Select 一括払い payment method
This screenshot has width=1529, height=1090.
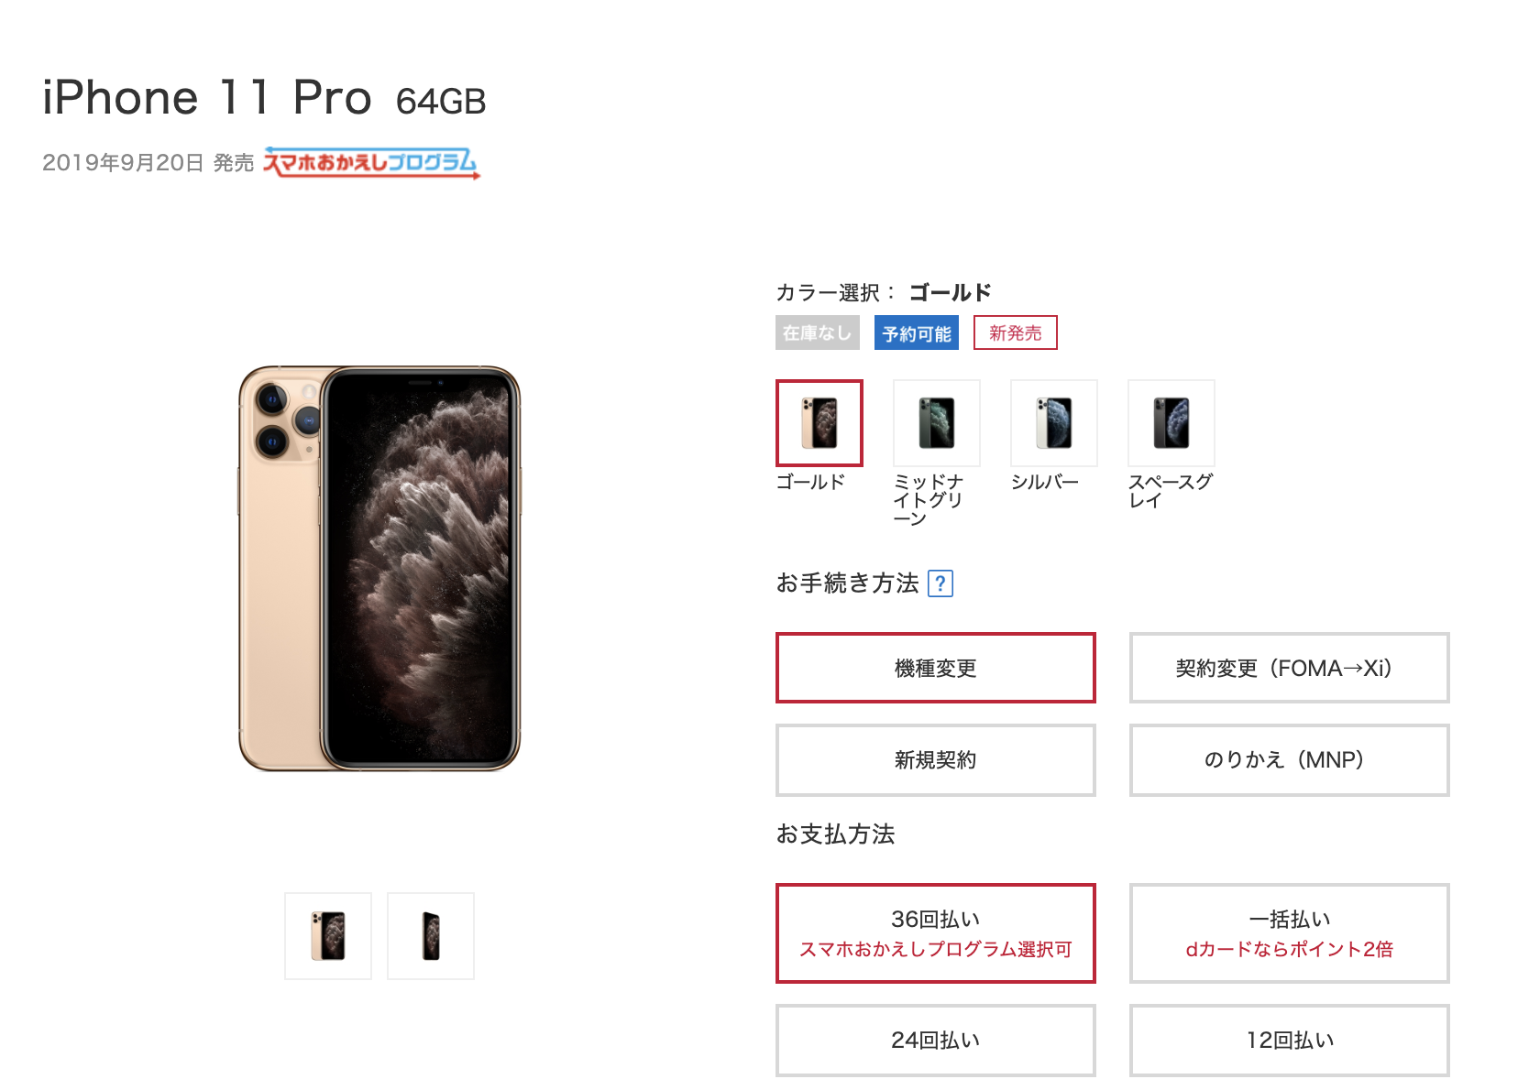coord(1290,933)
